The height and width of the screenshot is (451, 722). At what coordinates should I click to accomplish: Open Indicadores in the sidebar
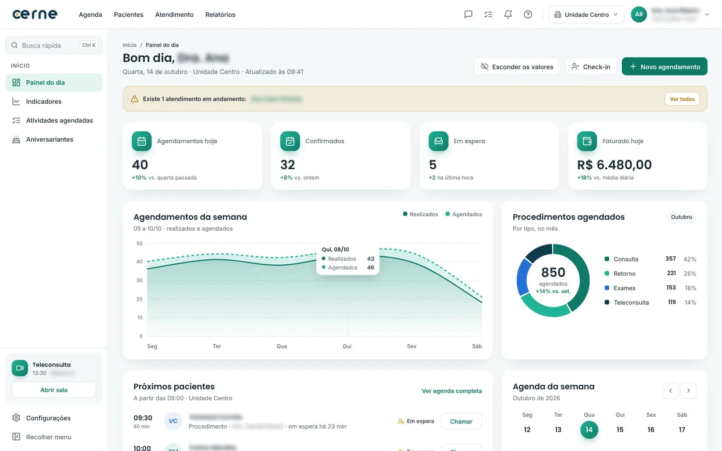[x=54, y=101]
